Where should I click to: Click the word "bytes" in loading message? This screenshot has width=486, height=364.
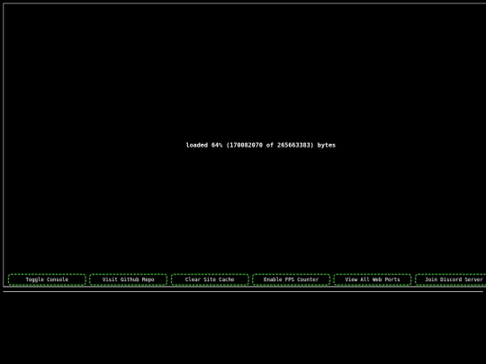click(327, 146)
